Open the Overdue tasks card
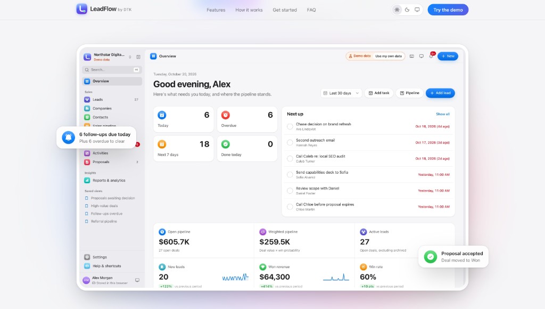 pos(247,119)
